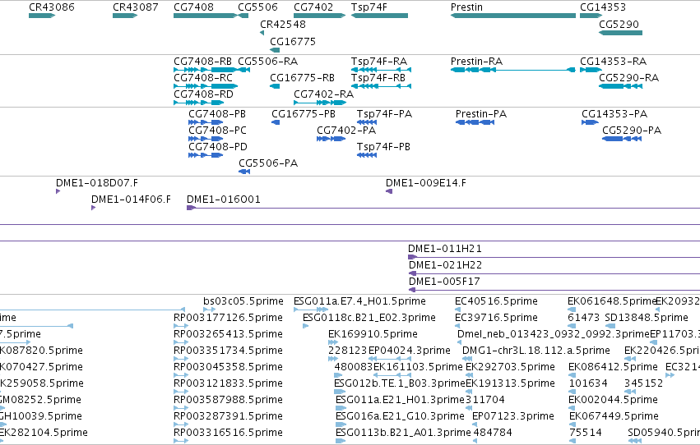This screenshot has width=700, height=445.
Task: Click the CG14353 gene label
Action: point(603,7)
